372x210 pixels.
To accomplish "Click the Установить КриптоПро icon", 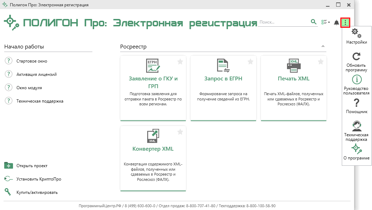I will (x=8, y=178).
